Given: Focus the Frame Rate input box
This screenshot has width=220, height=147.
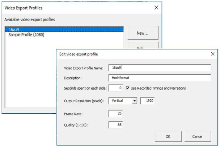Looking at the screenshot, I should (x=115, y=114).
